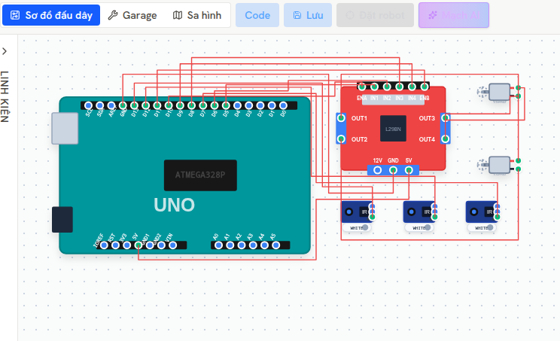Image resolution: width=560 pixels, height=341 pixels.
Task: Open the Mạch AI button
Action: click(454, 15)
